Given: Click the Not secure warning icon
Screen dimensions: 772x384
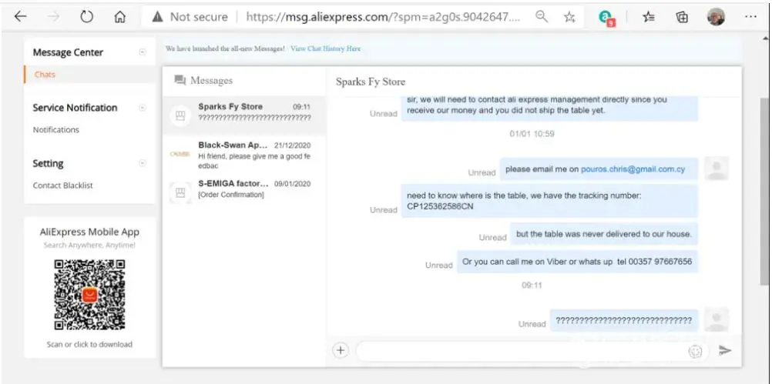Looking at the screenshot, I should point(157,17).
